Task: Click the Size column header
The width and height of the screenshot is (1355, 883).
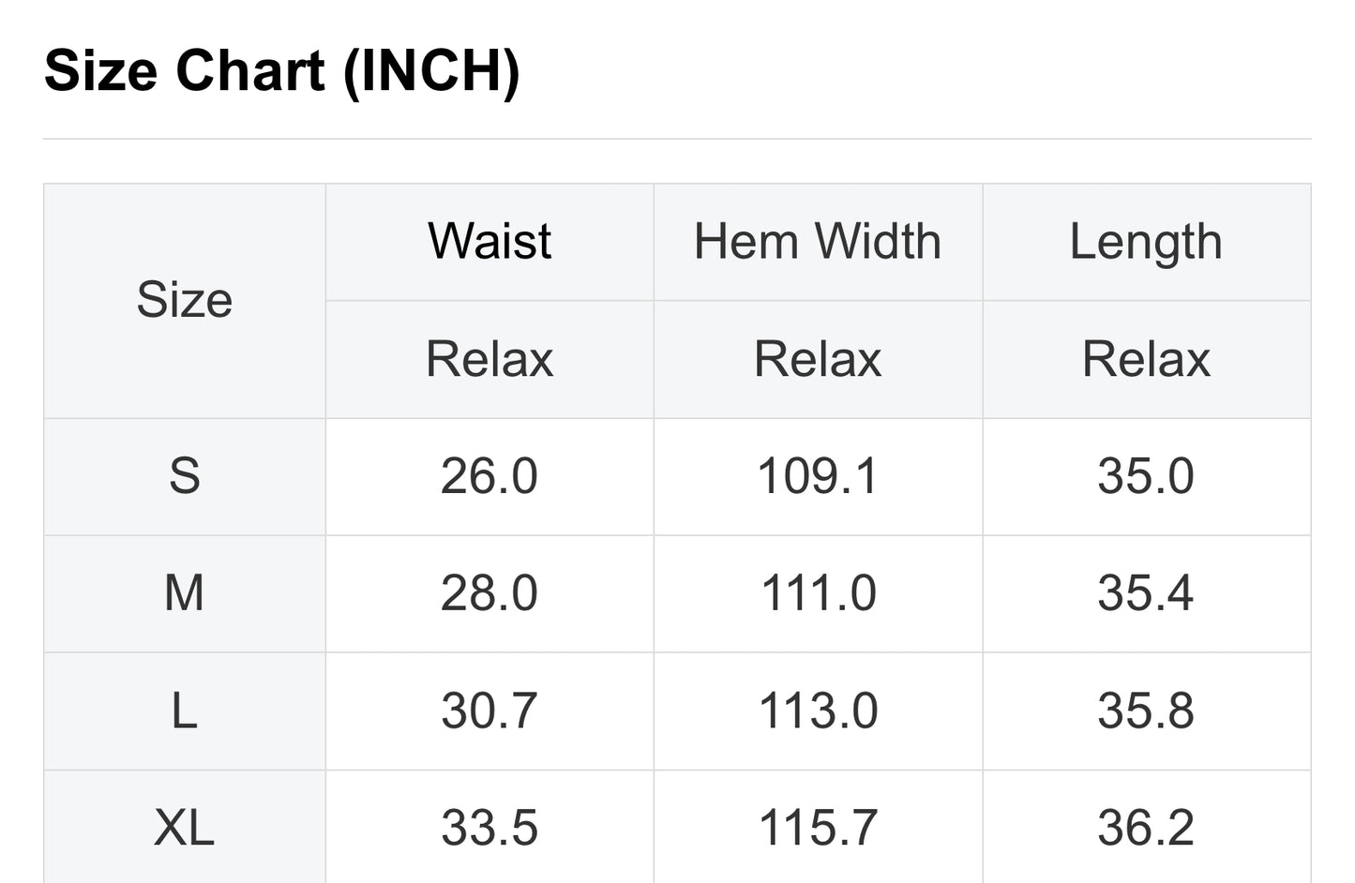Action: point(185,300)
